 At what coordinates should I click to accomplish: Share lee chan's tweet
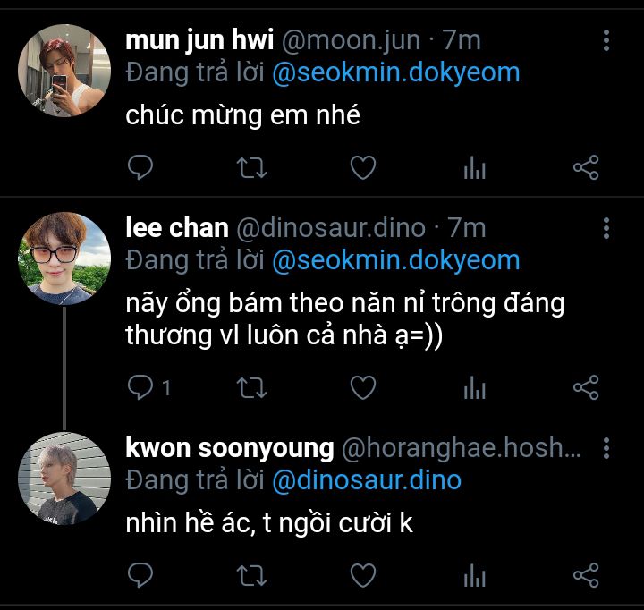[x=585, y=387]
